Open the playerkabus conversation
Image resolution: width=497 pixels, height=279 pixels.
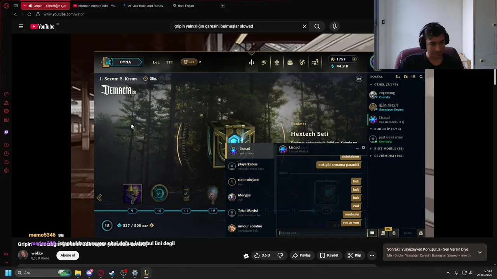[x=249, y=166]
